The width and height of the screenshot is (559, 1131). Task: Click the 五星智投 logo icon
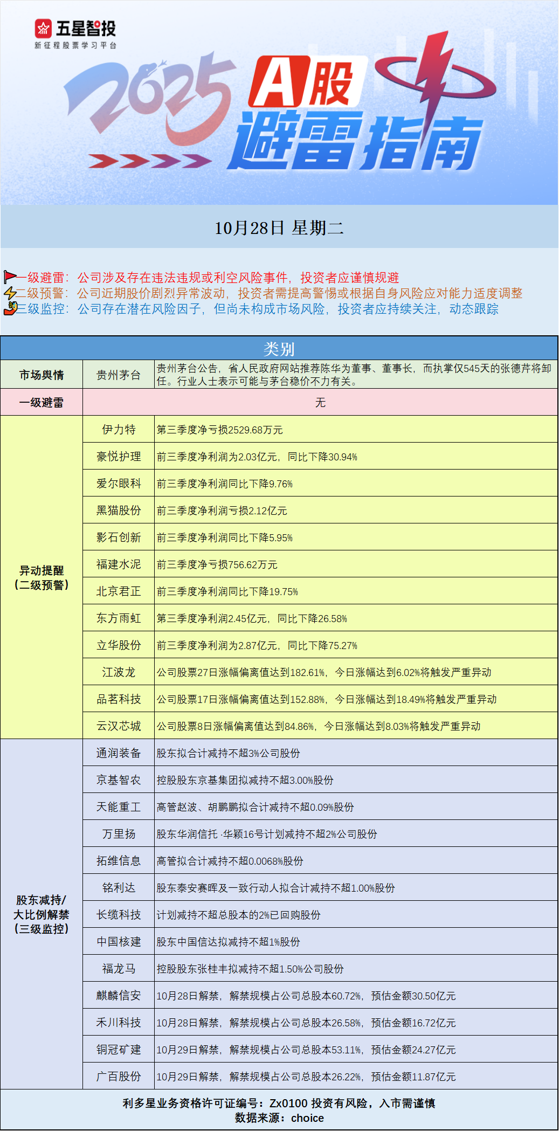click(44, 29)
